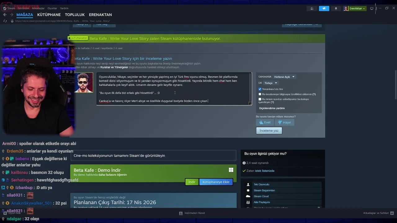
Task: Open the istek listenizde link
Action: (265, 171)
